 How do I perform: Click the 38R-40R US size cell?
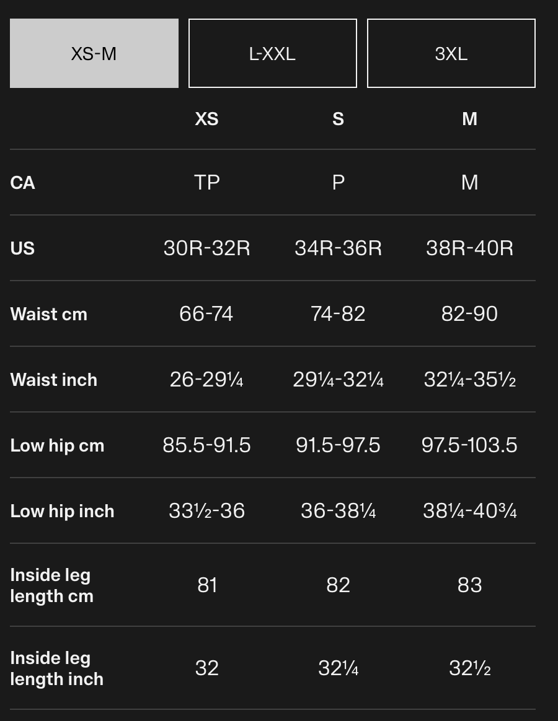click(x=469, y=248)
